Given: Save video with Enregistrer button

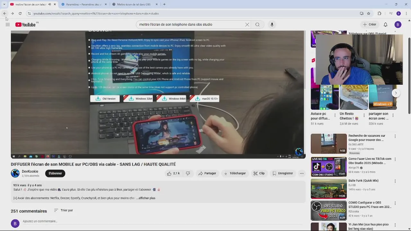Looking at the screenshot, I should tap(283, 173).
